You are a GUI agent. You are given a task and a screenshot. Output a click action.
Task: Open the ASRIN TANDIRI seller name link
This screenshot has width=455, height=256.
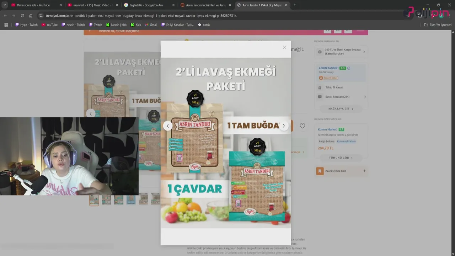328,68
